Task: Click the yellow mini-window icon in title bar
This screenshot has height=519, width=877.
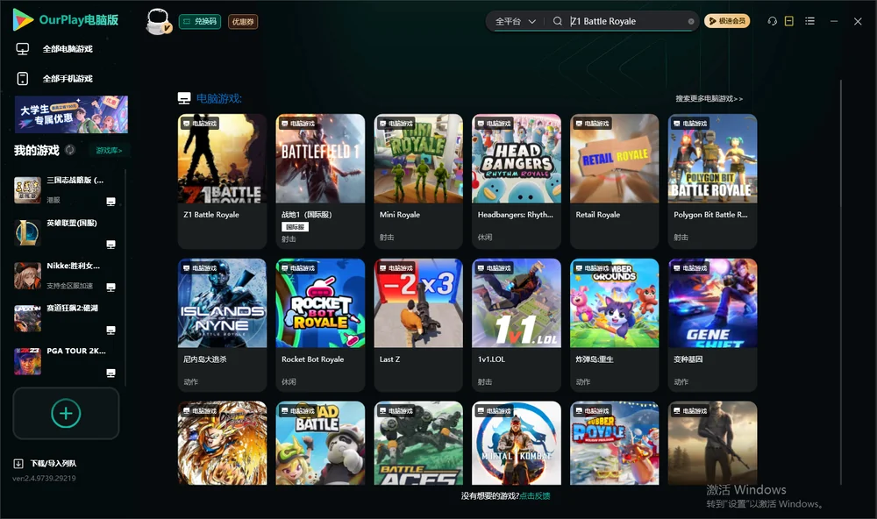Action: point(789,21)
